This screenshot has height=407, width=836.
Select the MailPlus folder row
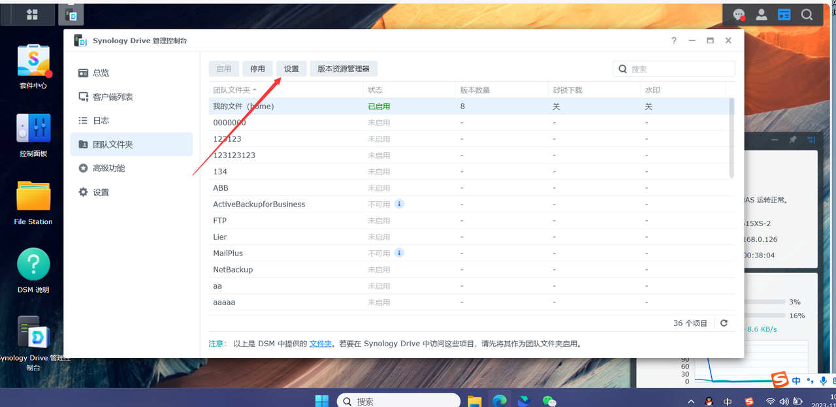click(468, 253)
